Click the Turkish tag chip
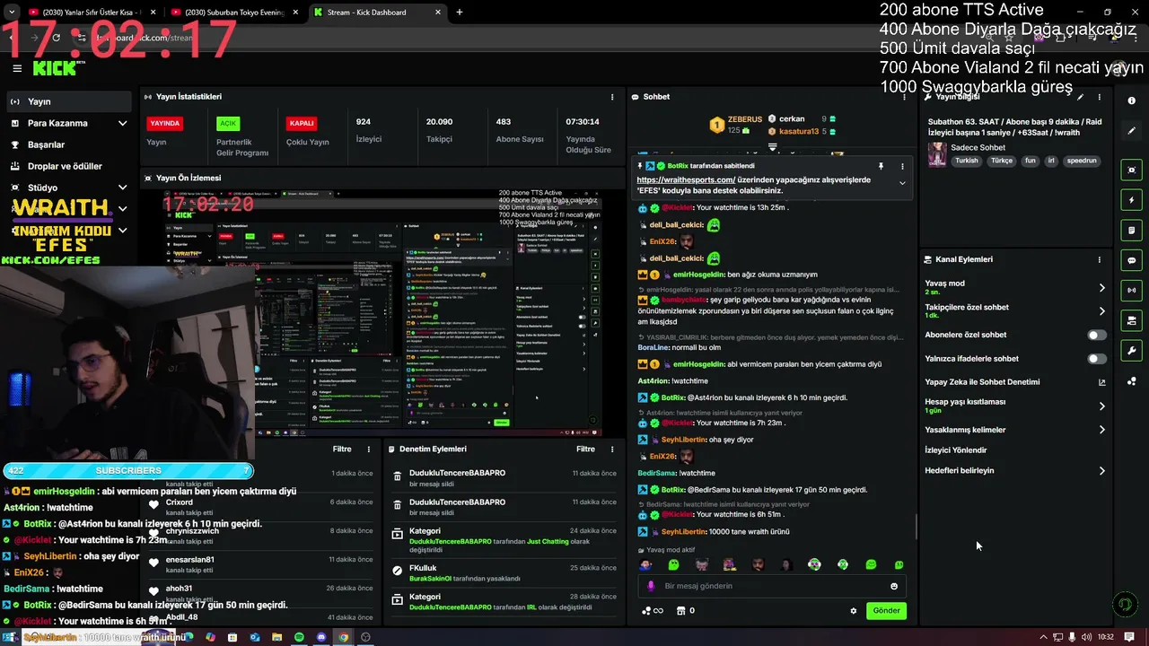Image resolution: width=1149 pixels, height=646 pixels. 967,161
